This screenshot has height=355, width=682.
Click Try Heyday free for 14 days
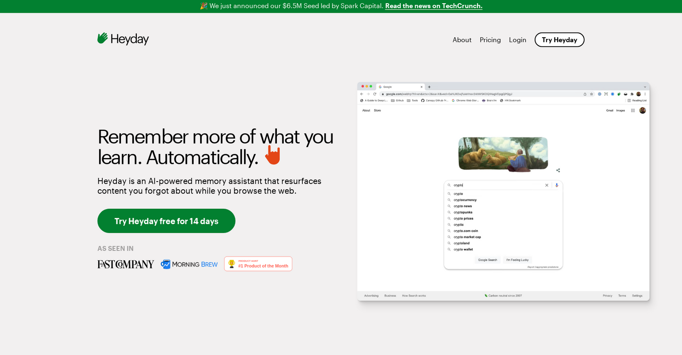166,221
